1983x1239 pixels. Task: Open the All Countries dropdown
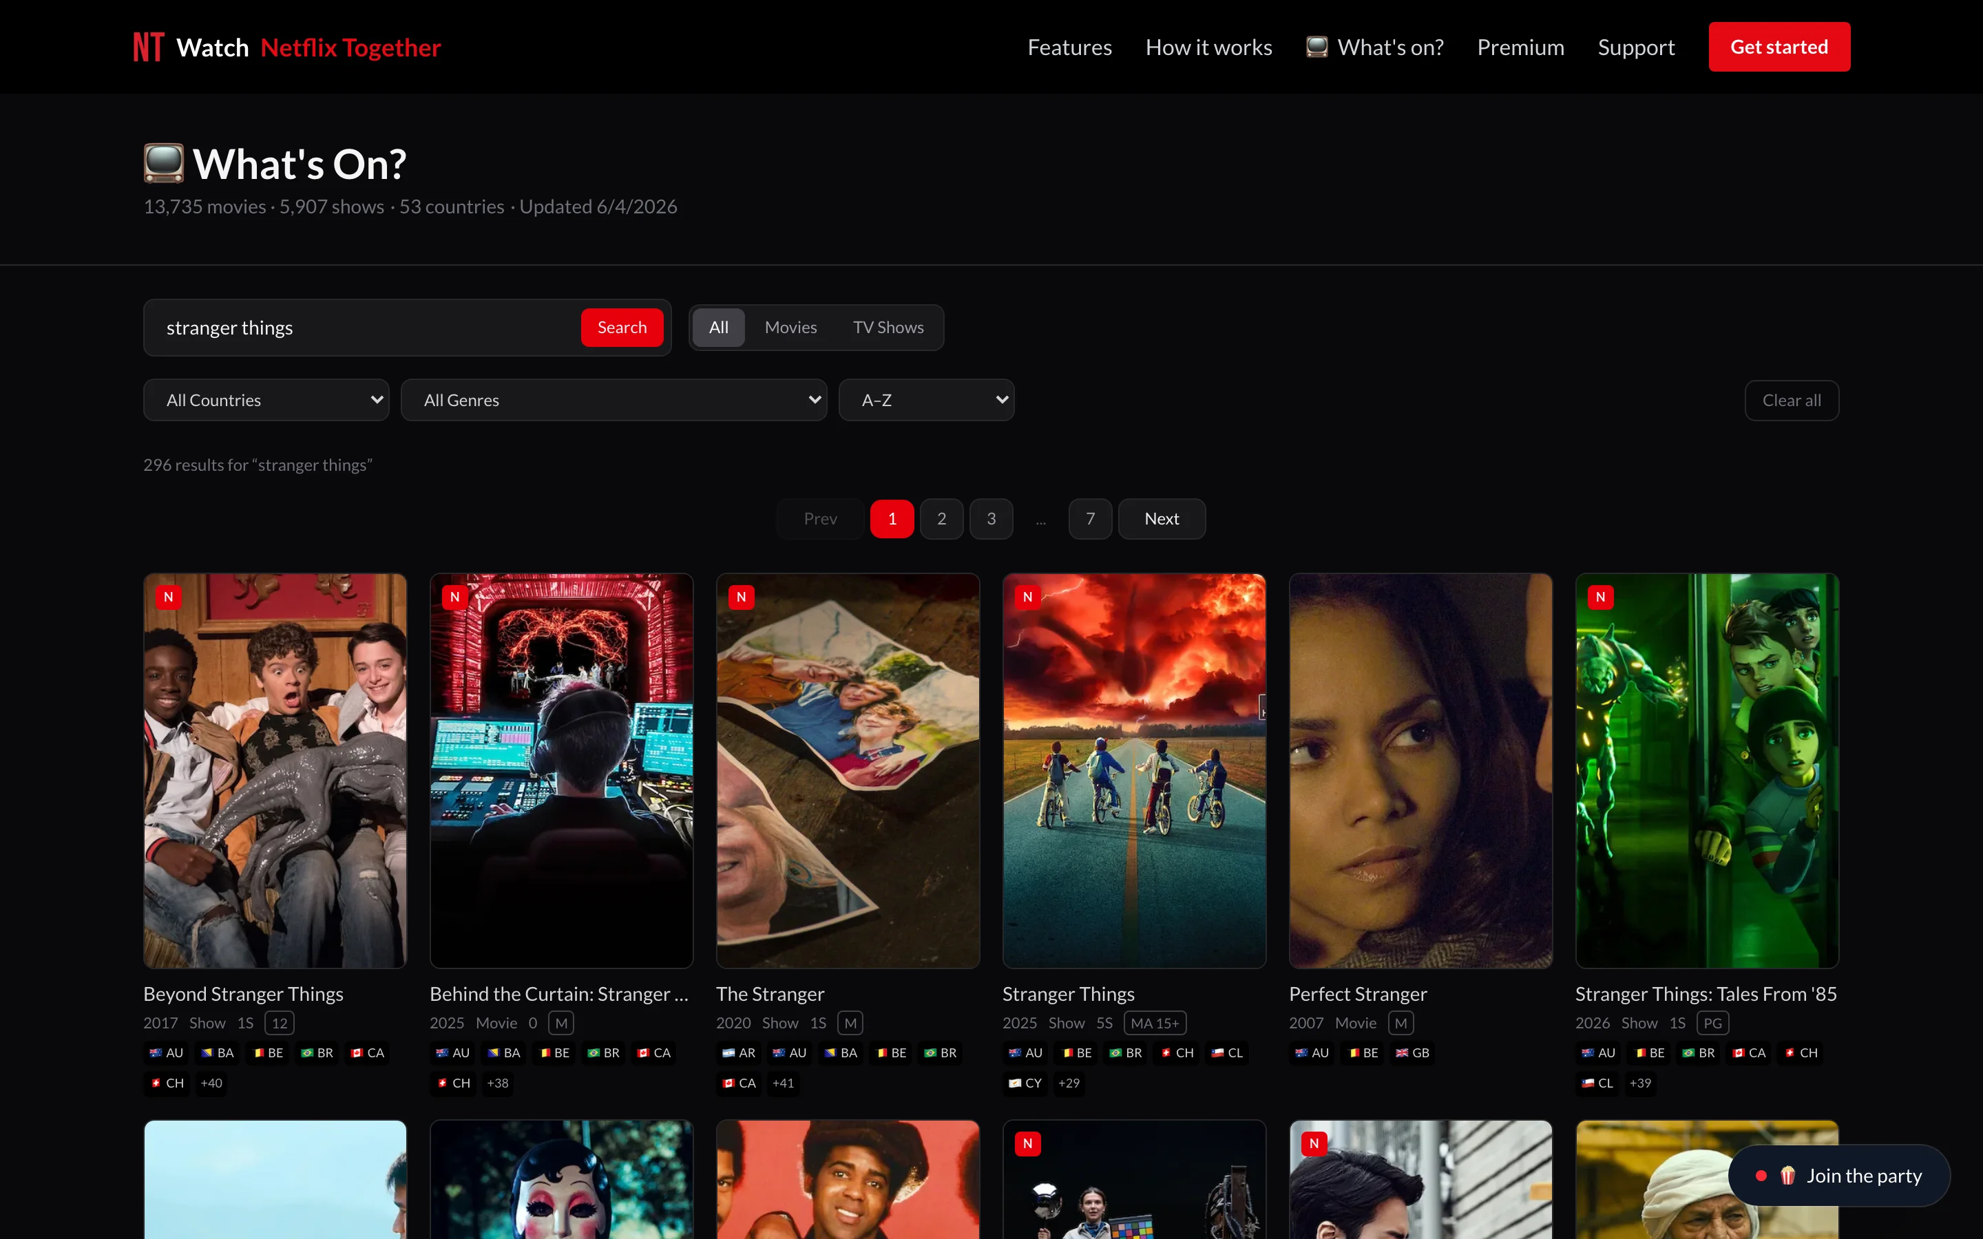click(266, 400)
